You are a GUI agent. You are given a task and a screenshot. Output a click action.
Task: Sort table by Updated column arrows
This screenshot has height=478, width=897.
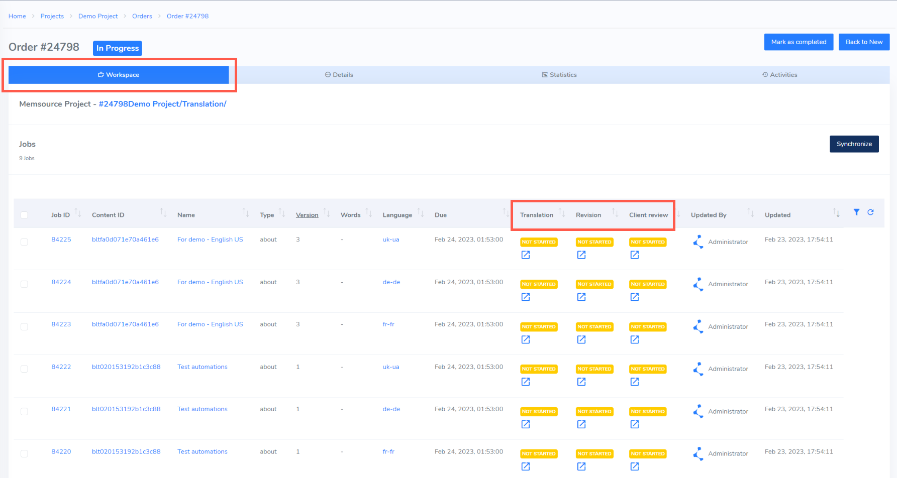[836, 212]
